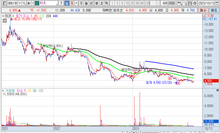Click the red 4,905 price tag on axis

click(x=211, y=81)
